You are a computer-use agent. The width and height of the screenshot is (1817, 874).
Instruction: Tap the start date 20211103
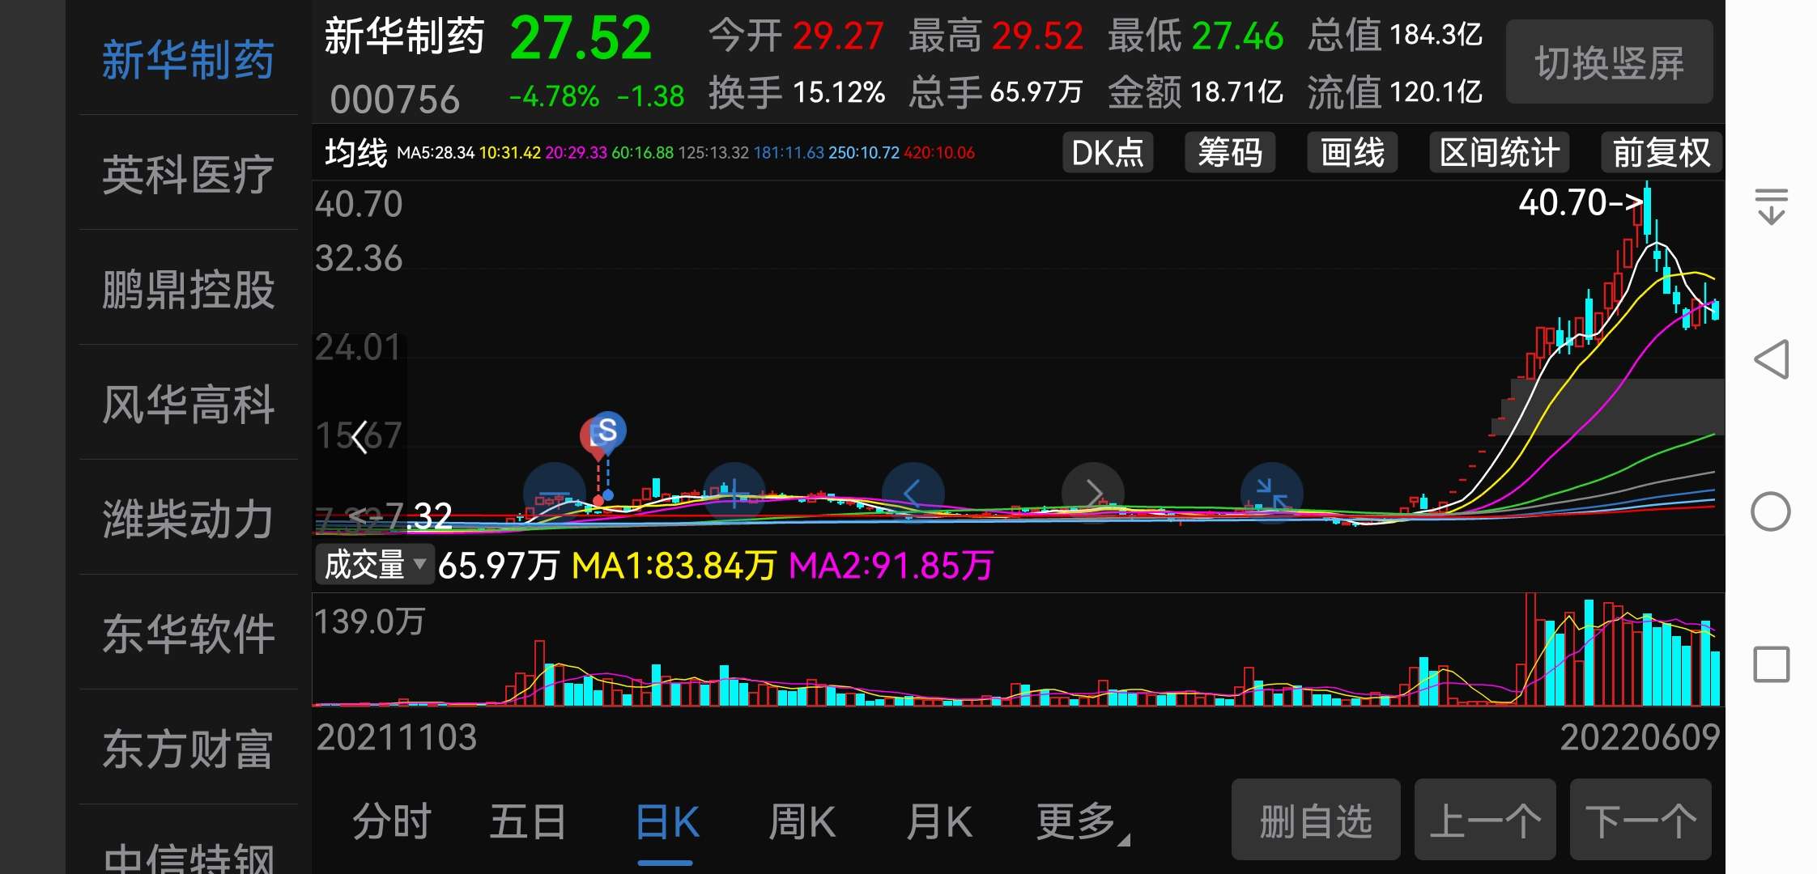[397, 737]
